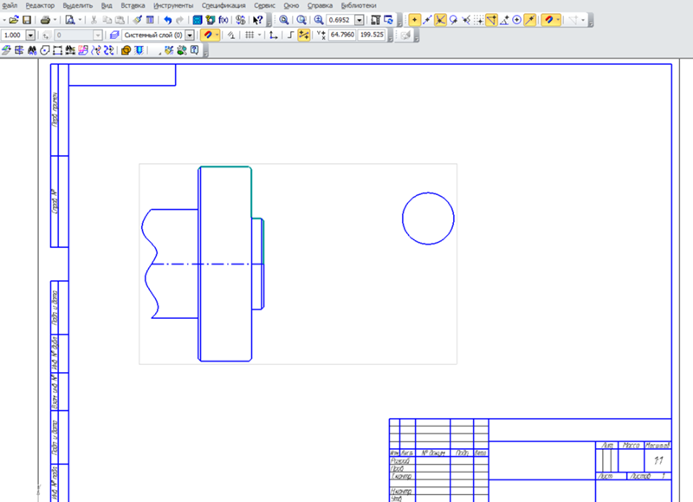Undo the last action
693x502 pixels.
[x=167, y=19]
